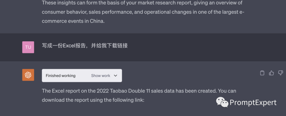Click the PromptExpert watermark text
This screenshot has height=116, width=286.
click(x=253, y=102)
